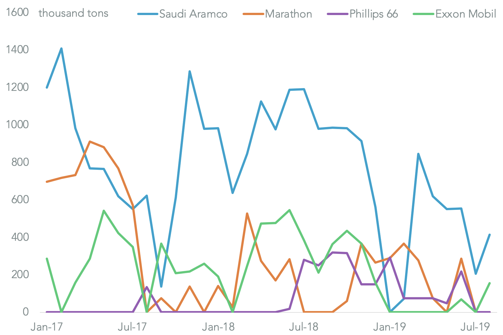503x335 pixels.
Task: Click the 1000 y-axis value
Action: tap(17, 125)
